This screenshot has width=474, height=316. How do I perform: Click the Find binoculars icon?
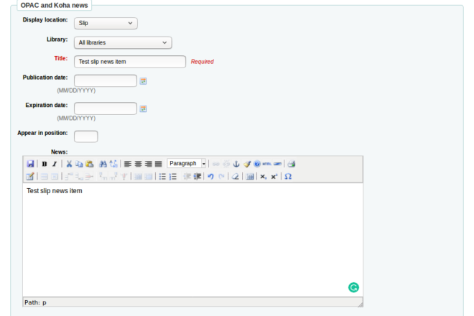[103, 164]
